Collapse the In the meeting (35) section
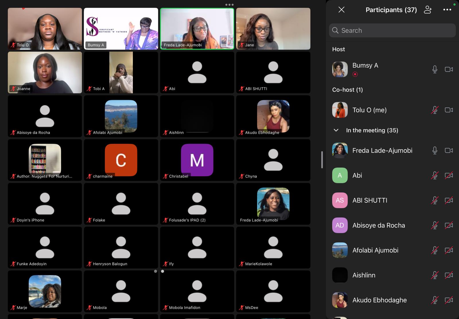 336,130
